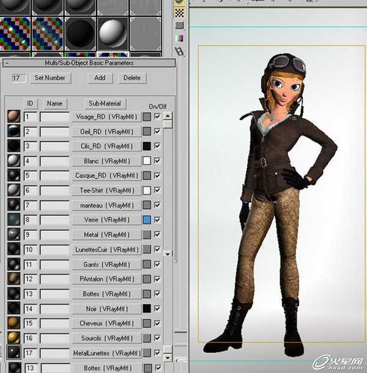Click the Set Number button

(x=51, y=78)
